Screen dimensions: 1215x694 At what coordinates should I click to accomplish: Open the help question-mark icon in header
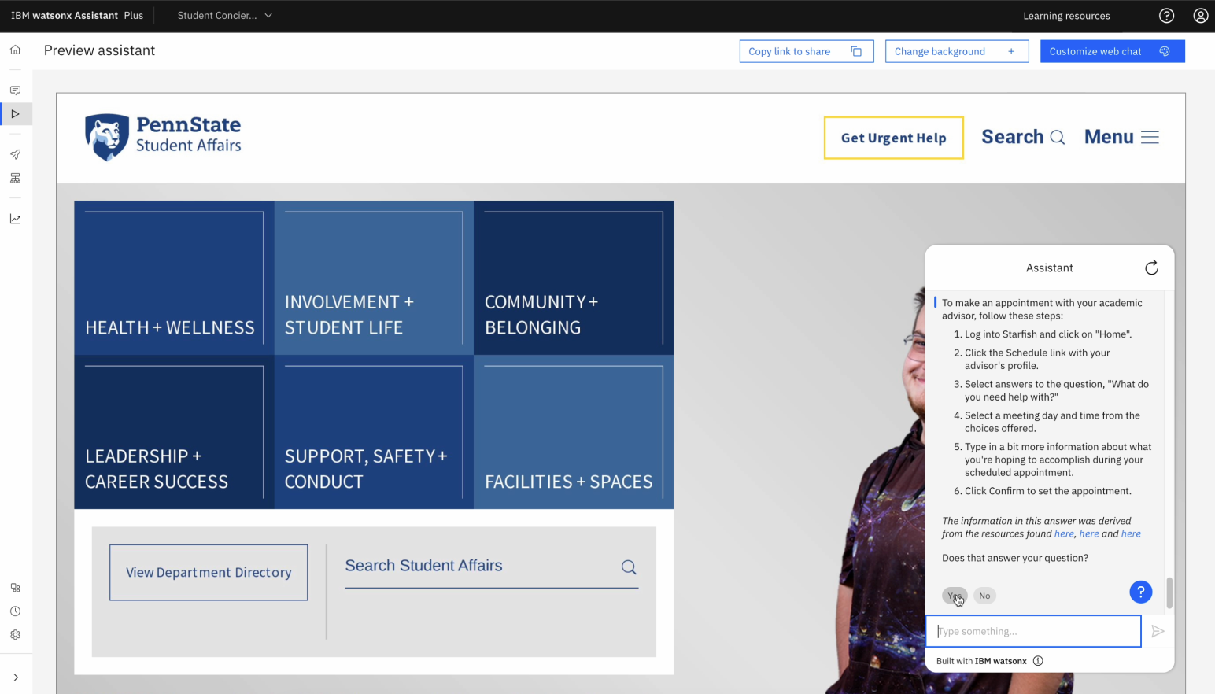1166,16
